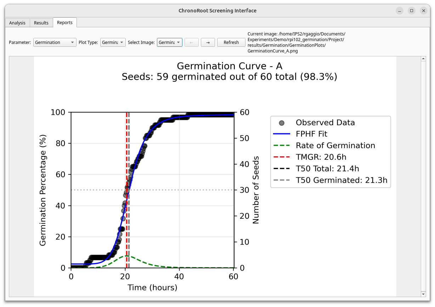435x307 pixels.
Task: Click the scrollbar down arrow
Action: pos(423,294)
